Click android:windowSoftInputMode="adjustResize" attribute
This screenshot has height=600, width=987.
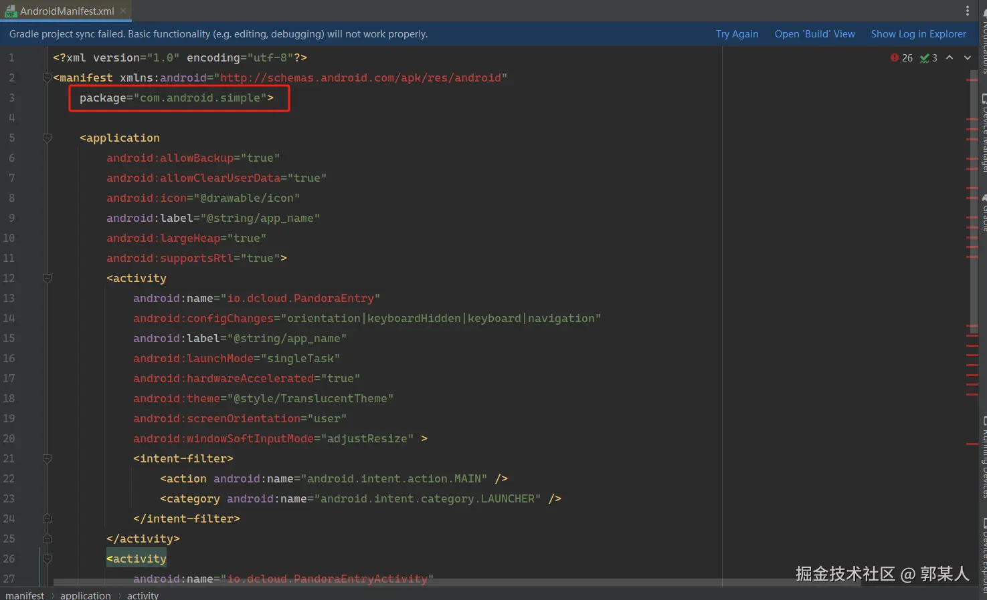274,439
